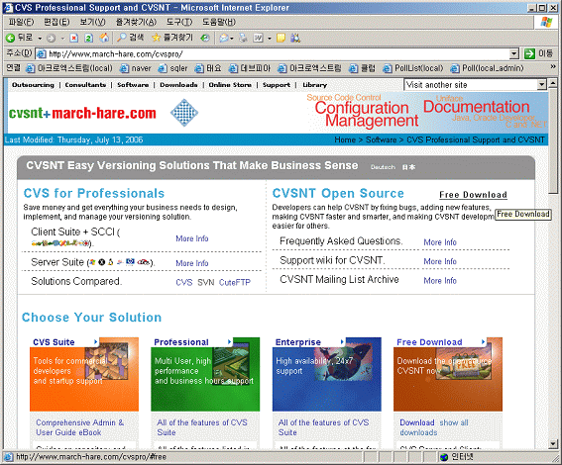Screen dimensions: 562x465
Task: Open the Enterprise solution banner image
Action: pos(326,374)
